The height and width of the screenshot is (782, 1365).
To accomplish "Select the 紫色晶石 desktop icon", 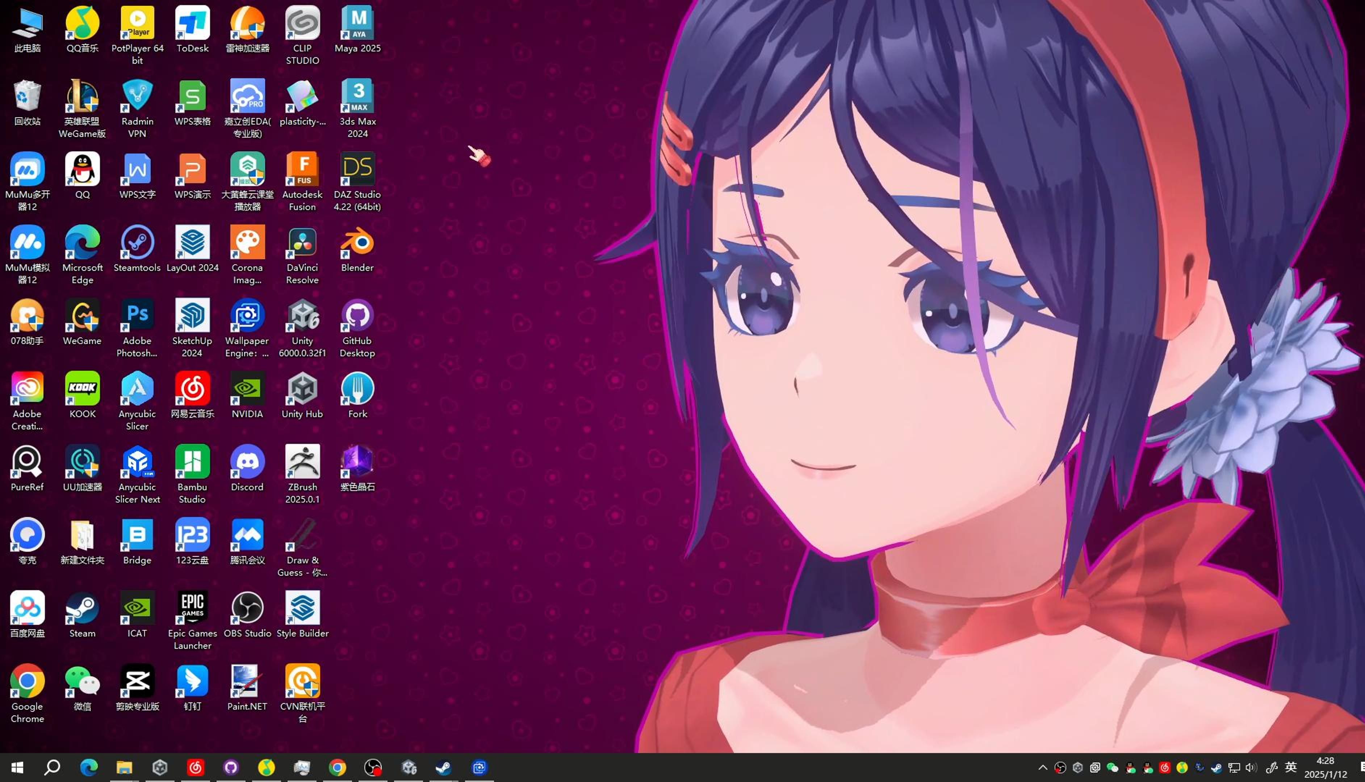I will 357,468.
